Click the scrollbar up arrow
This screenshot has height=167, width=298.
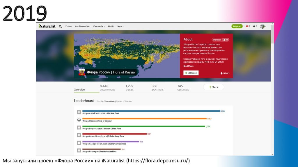point(272,24)
